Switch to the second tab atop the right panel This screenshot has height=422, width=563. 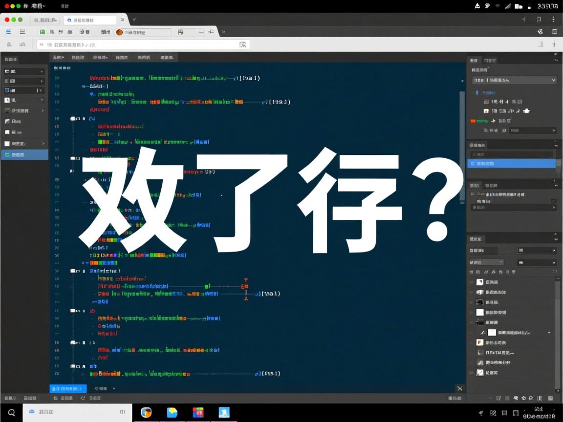490,60
